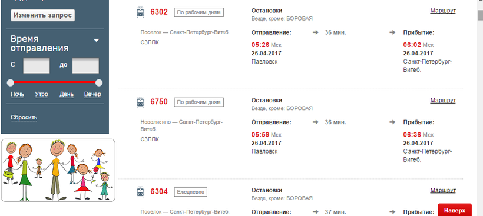Click the Изменить запрос button
Screen dimensions: 483x216
tap(42, 15)
